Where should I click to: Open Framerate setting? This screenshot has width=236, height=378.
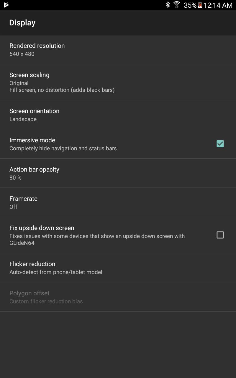point(118,202)
